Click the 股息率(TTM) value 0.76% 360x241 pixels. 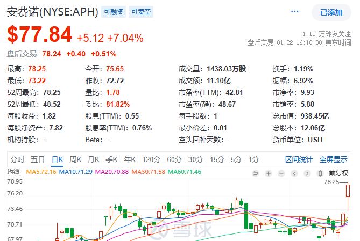pos(142,128)
